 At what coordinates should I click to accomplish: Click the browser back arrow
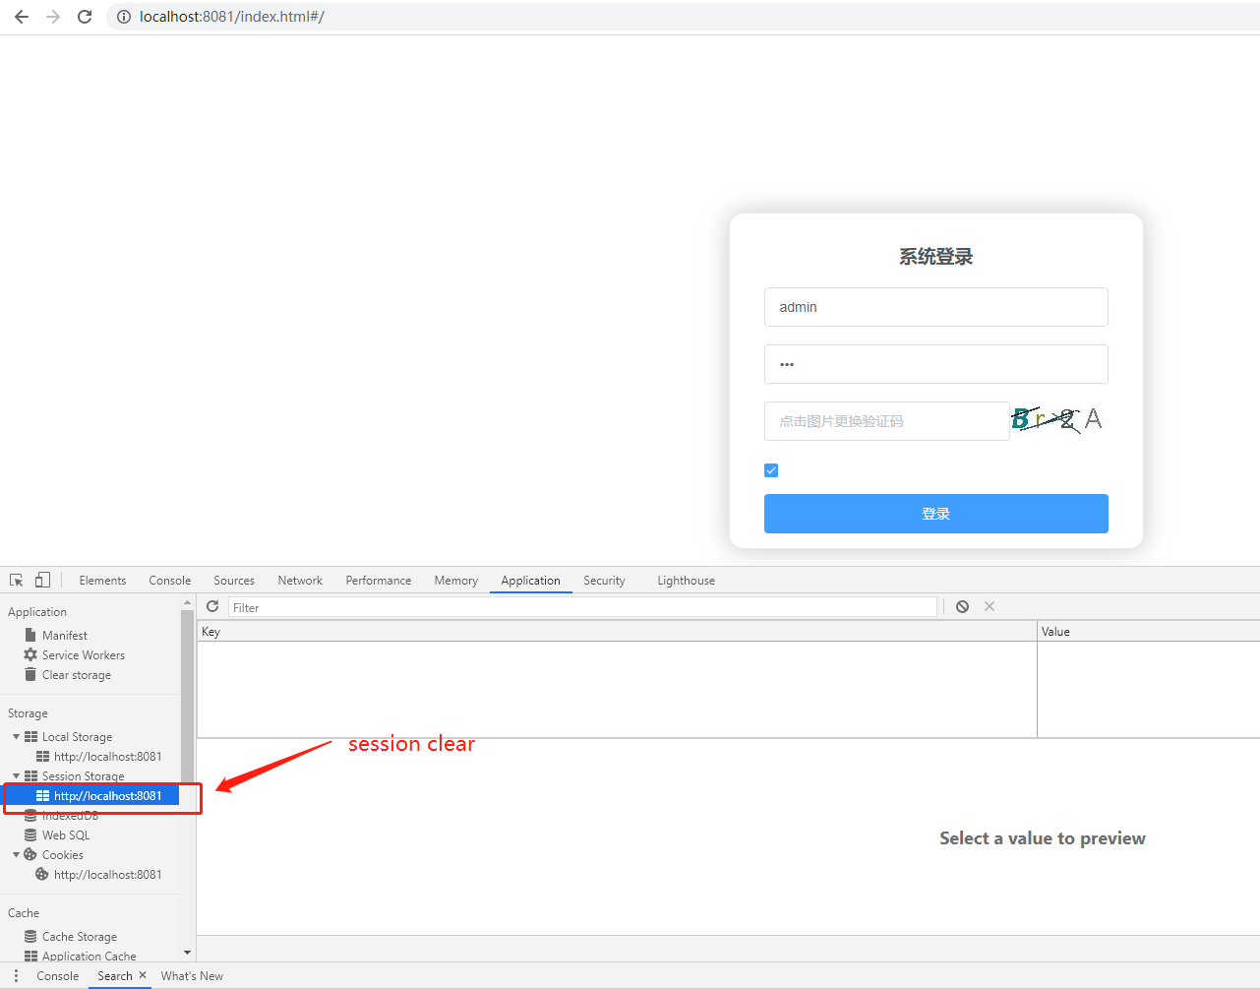[21, 16]
